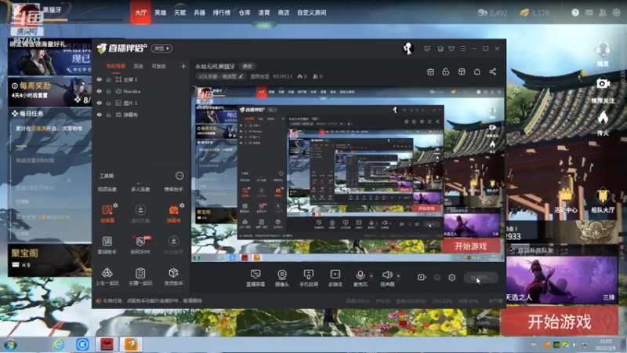This screenshot has width=627, height=353.
Task: Open the 排行榜 tab
Action: (222, 13)
